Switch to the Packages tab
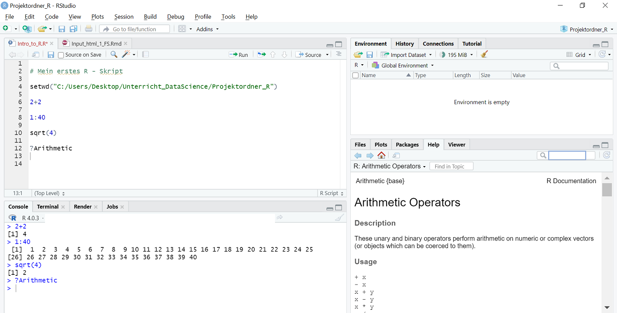The height and width of the screenshot is (313, 617). pos(407,145)
